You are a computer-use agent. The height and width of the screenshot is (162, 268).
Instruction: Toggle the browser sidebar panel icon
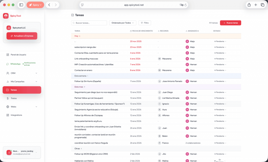(21, 5)
